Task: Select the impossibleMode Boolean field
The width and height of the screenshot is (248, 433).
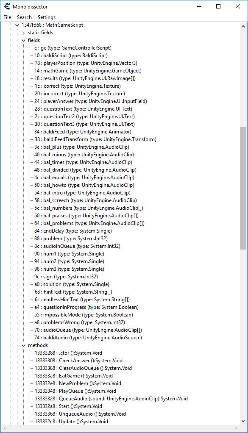Action: coord(84,315)
